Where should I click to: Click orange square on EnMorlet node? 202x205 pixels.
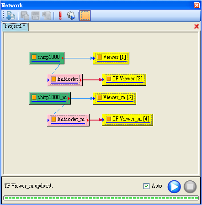click(x=53, y=79)
